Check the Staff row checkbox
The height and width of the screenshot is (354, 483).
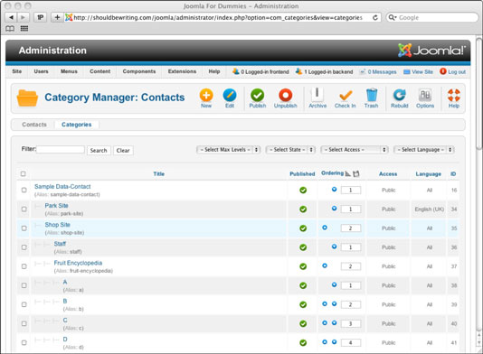point(24,247)
